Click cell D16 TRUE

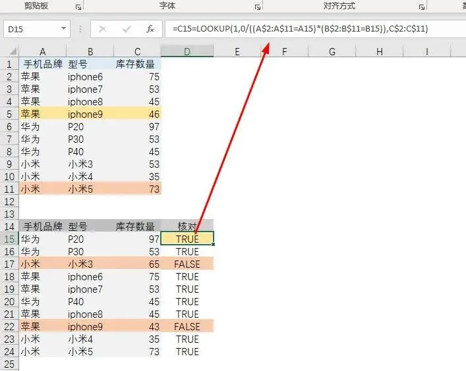(187, 251)
